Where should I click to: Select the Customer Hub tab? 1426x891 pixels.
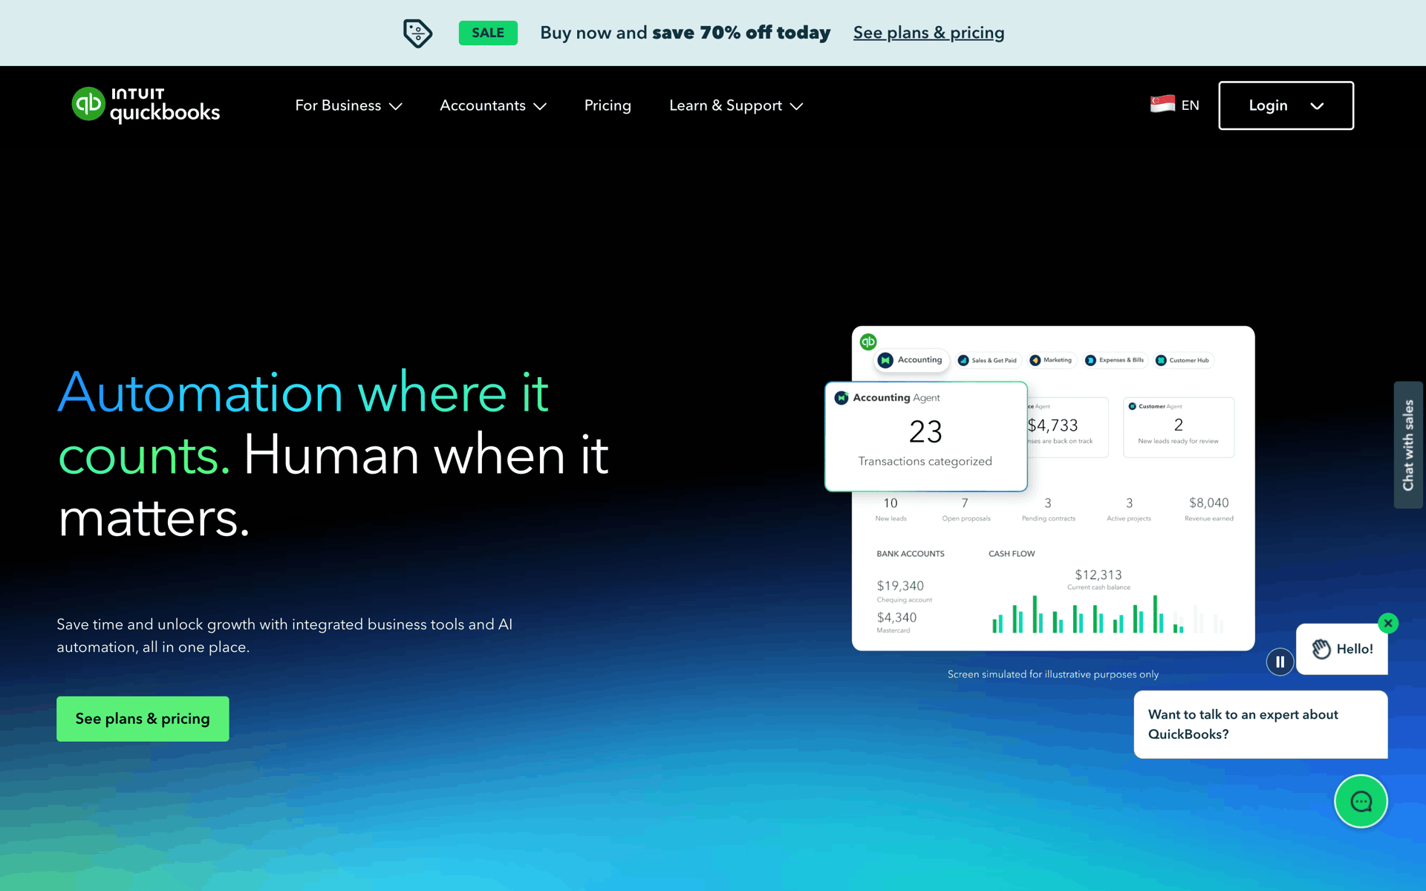[x=1183, y=360]
